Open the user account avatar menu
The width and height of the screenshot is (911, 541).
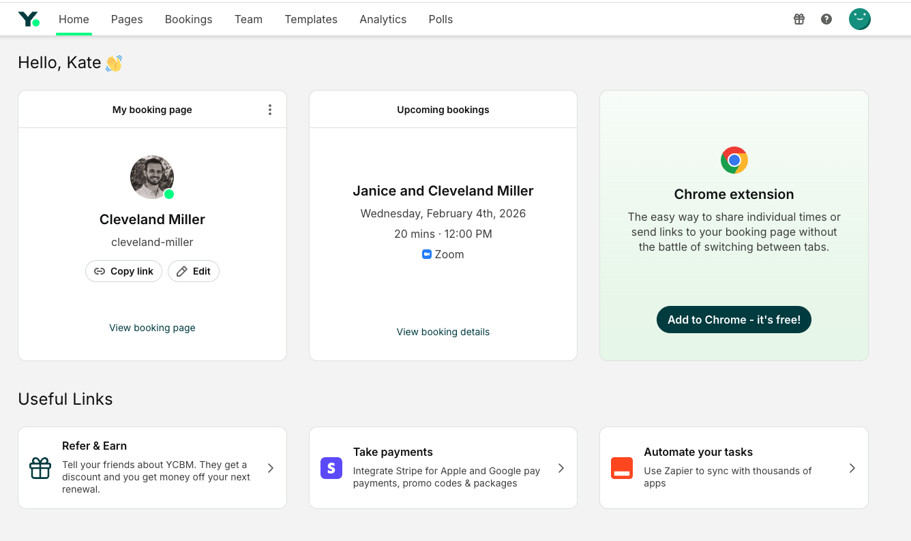pyautogui.click(x=859, y=19)
